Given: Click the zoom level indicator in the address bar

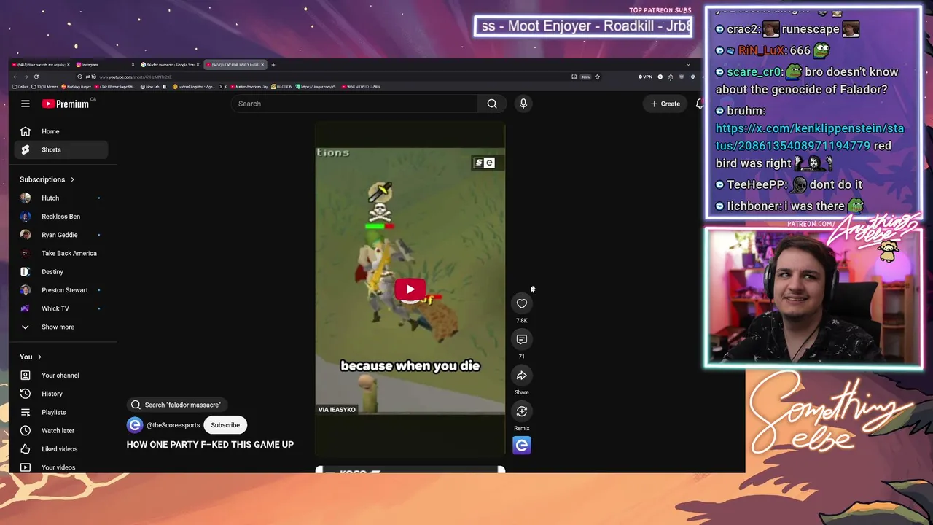Looking at the screenshot, I should (x=585, y=77).
